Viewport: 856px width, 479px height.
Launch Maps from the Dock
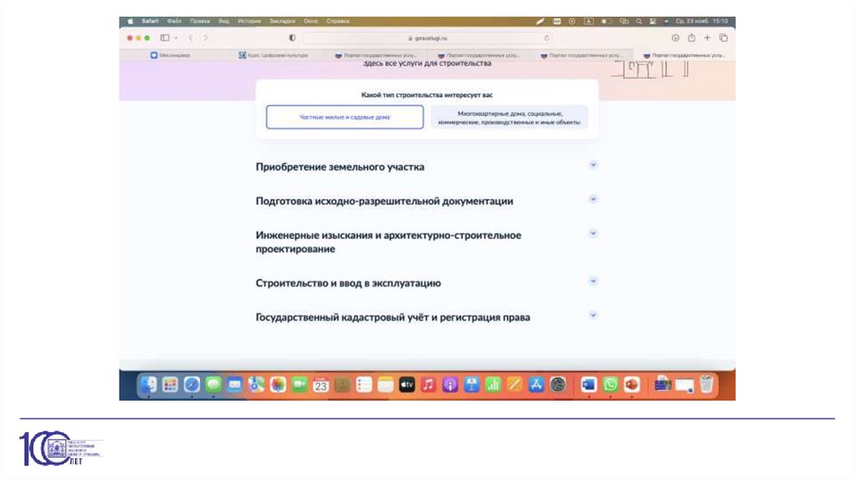(256, 385)
